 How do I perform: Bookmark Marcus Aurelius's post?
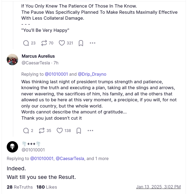[x=79, y=131]
